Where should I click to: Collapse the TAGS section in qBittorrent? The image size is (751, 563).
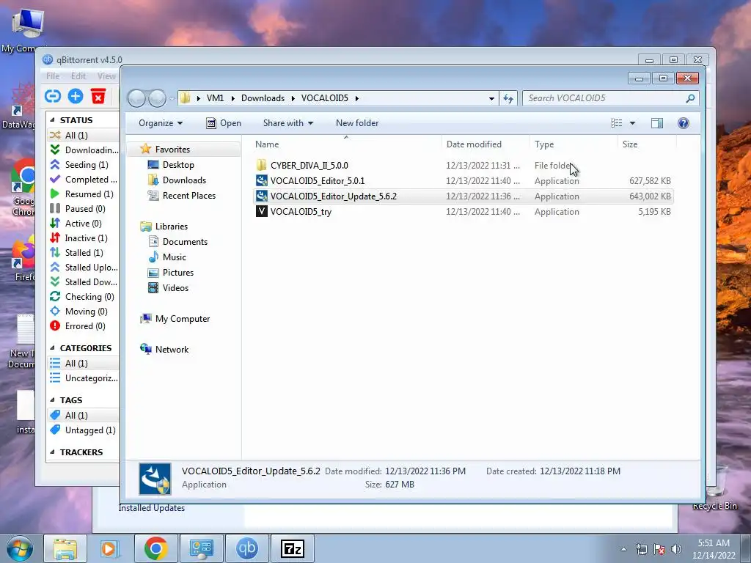pos(53,400)
